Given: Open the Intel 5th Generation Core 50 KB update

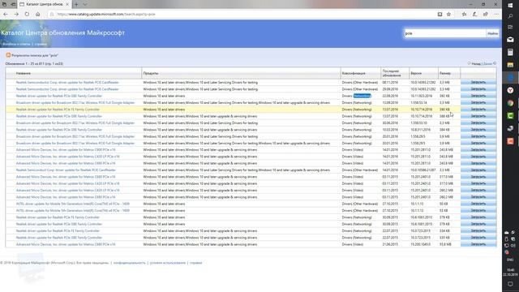Looking at the screenshot, I should coord(72,204).
